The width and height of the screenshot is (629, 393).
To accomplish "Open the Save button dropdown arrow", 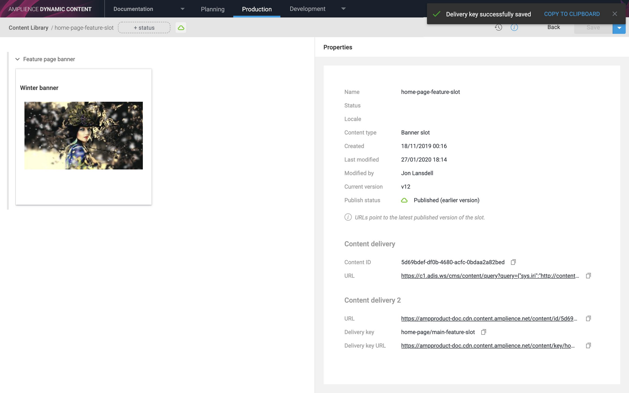I will click(620, 27).
